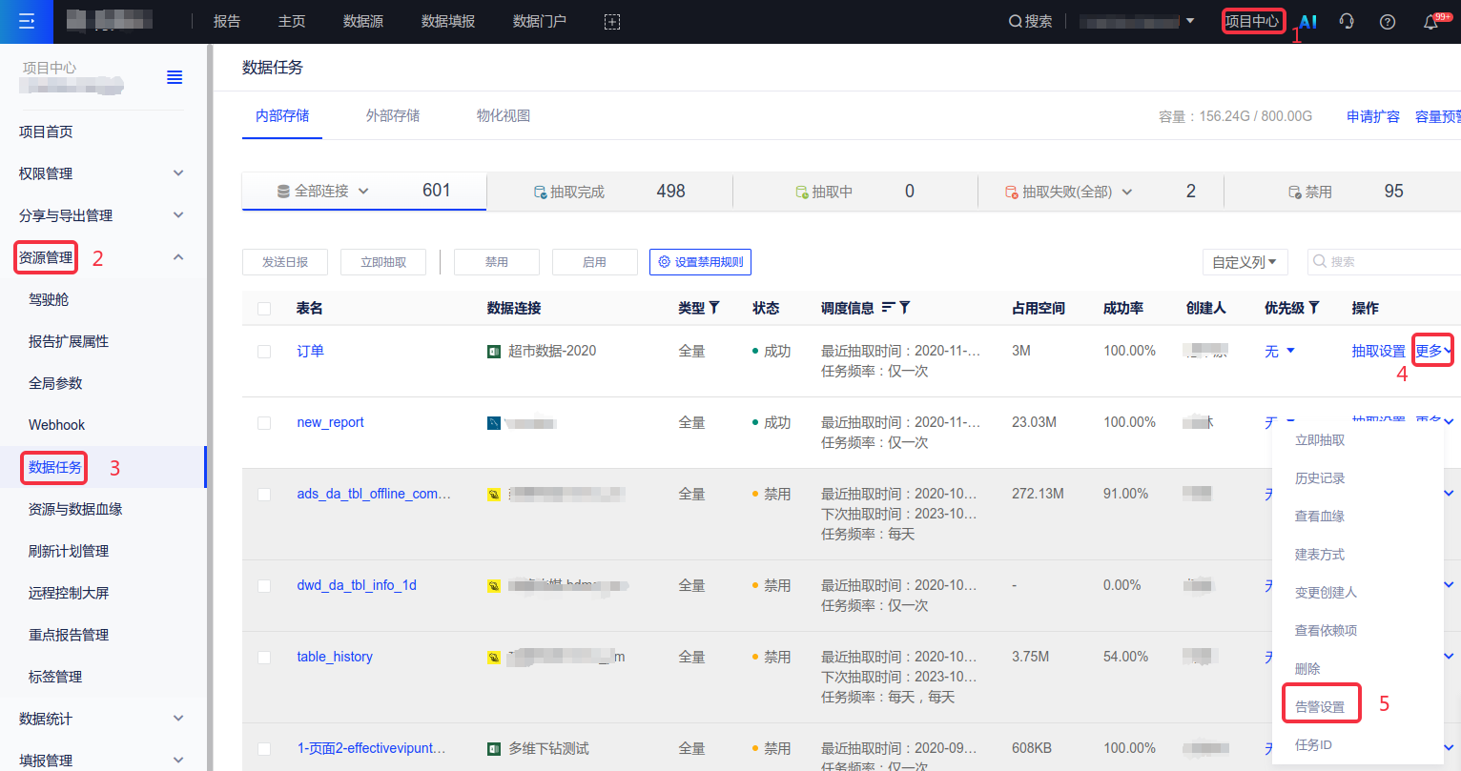Toggle the select-all checkbox in table header

click(264, 309)
